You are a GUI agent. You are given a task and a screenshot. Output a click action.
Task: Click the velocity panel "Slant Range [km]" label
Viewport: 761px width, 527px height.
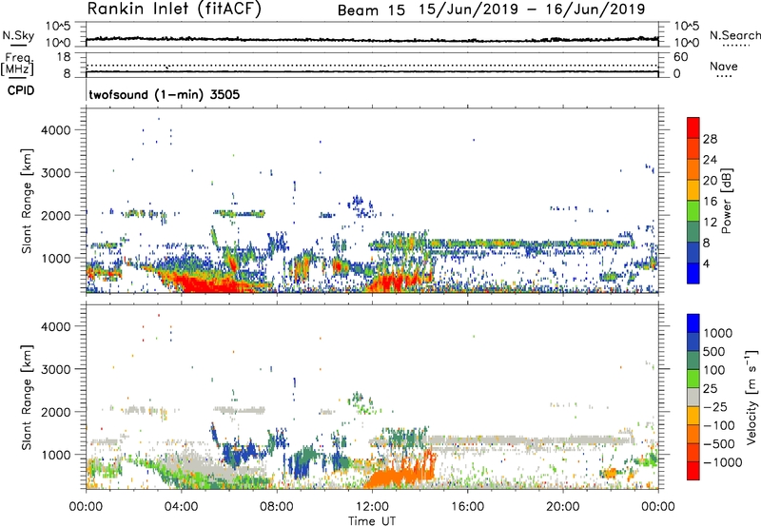[27, 398]
